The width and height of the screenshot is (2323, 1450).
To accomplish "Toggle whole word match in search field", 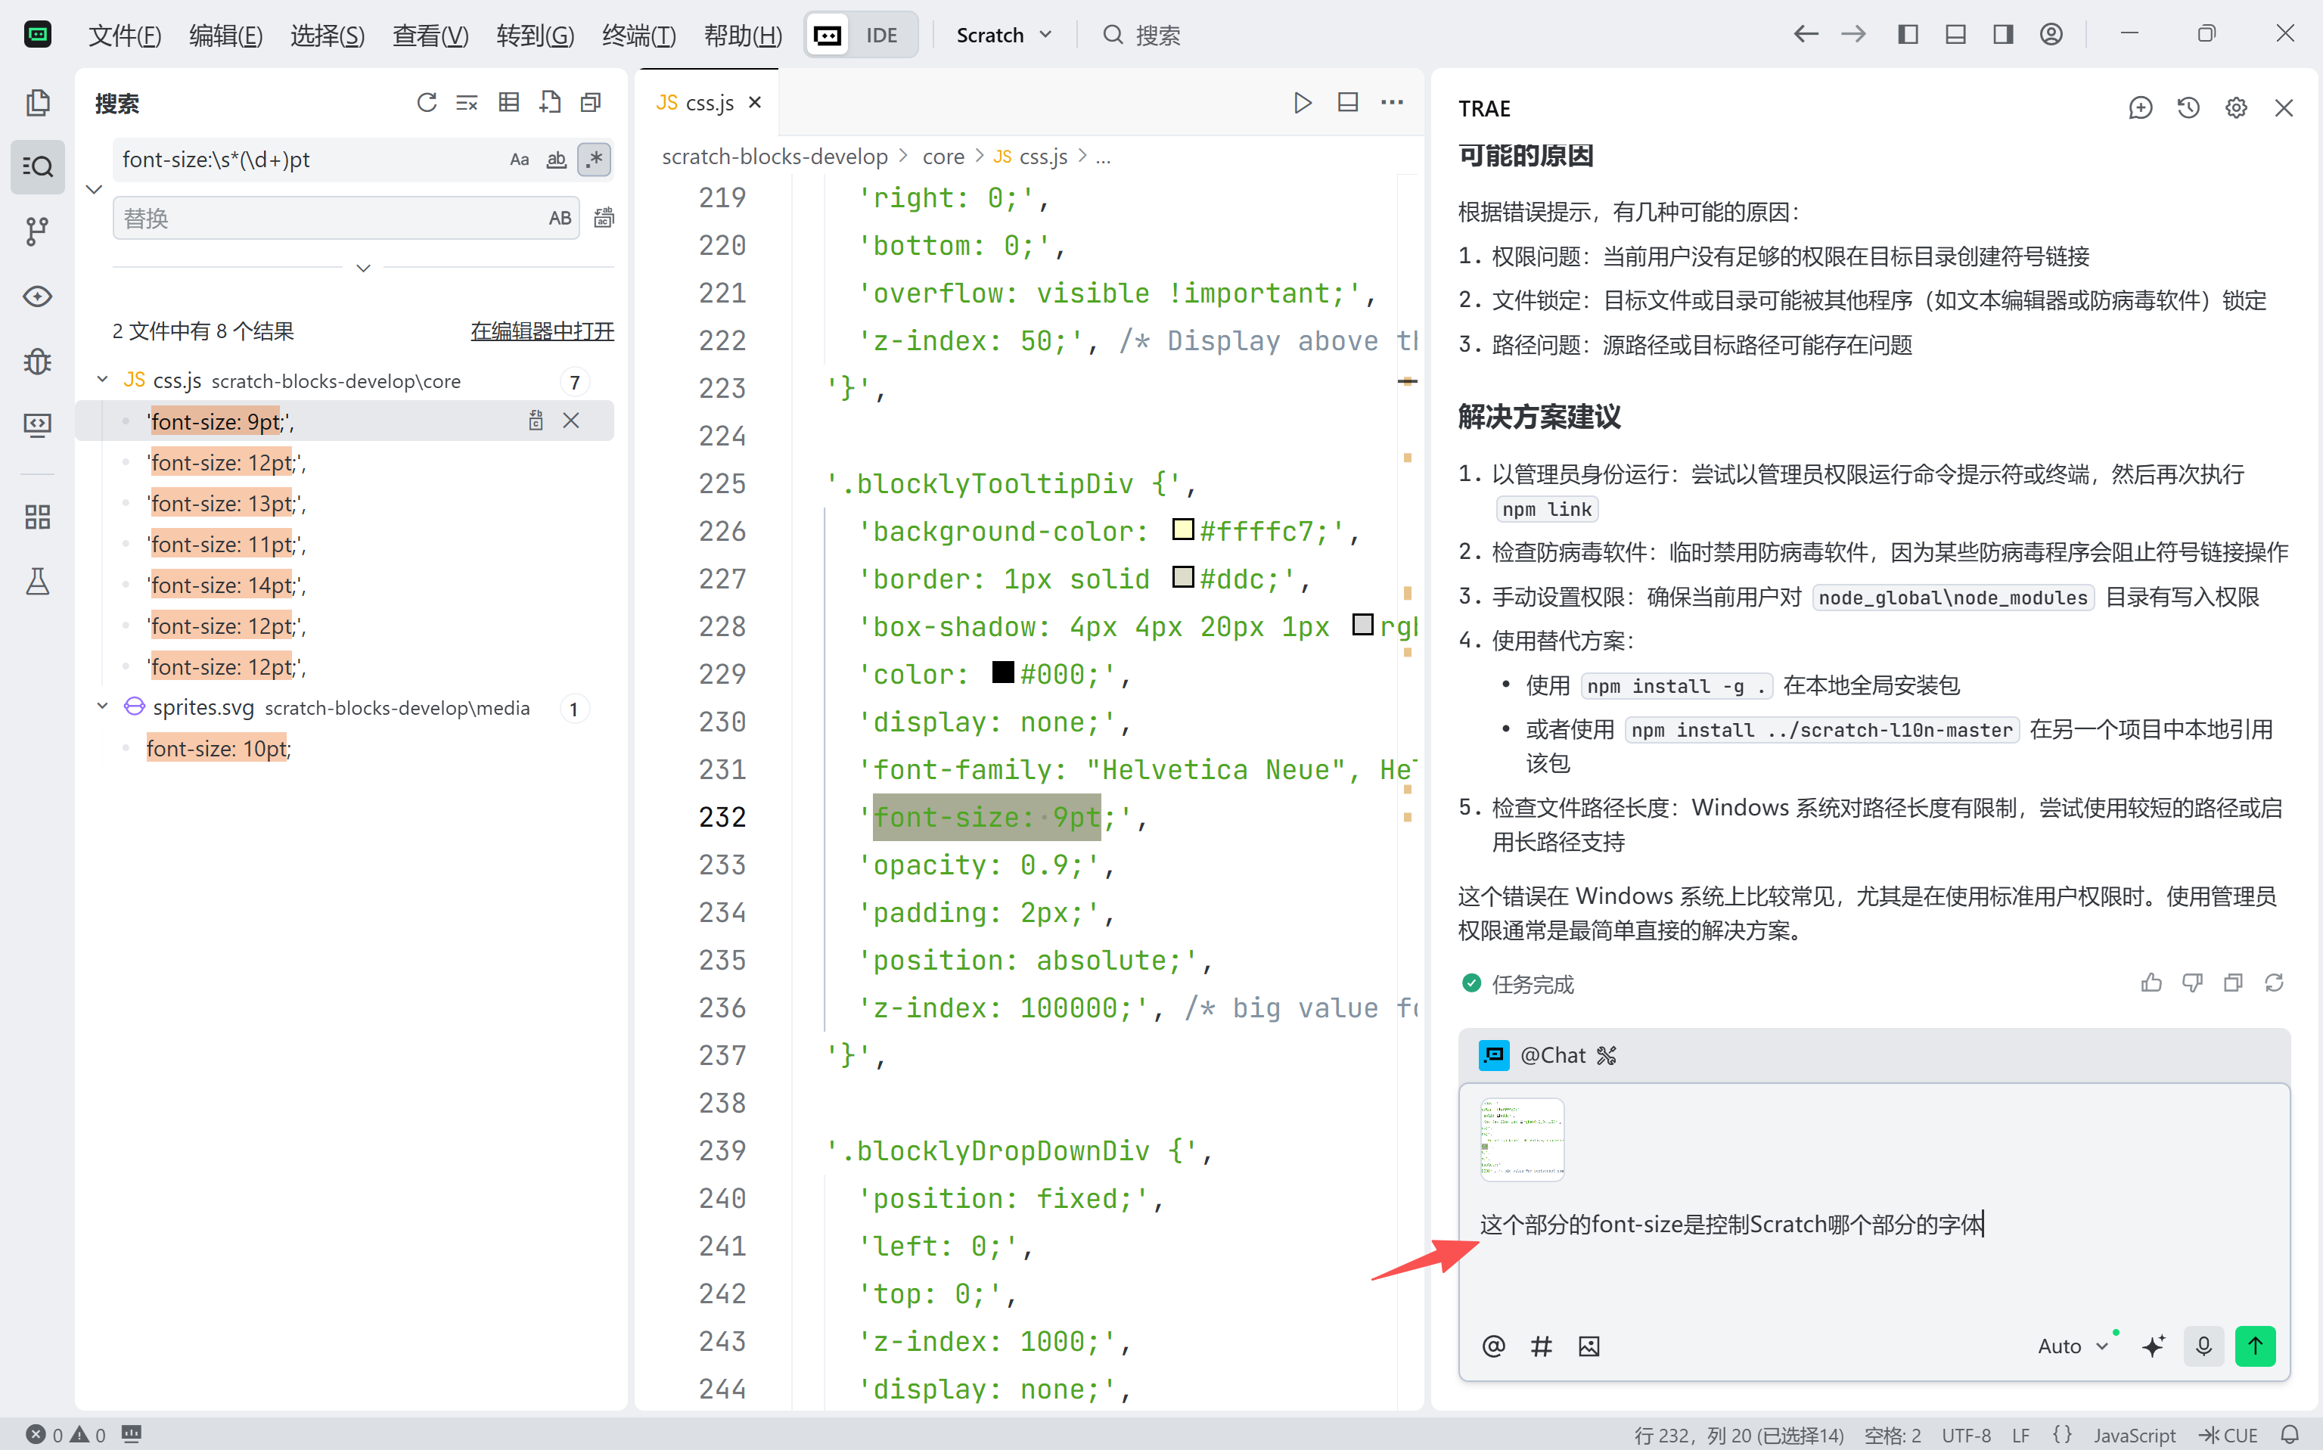I will tap(556, 160).
